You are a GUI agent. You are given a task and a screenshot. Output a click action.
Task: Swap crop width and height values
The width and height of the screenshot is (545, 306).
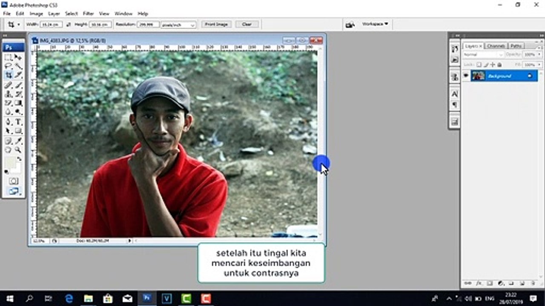pos(69,25)
